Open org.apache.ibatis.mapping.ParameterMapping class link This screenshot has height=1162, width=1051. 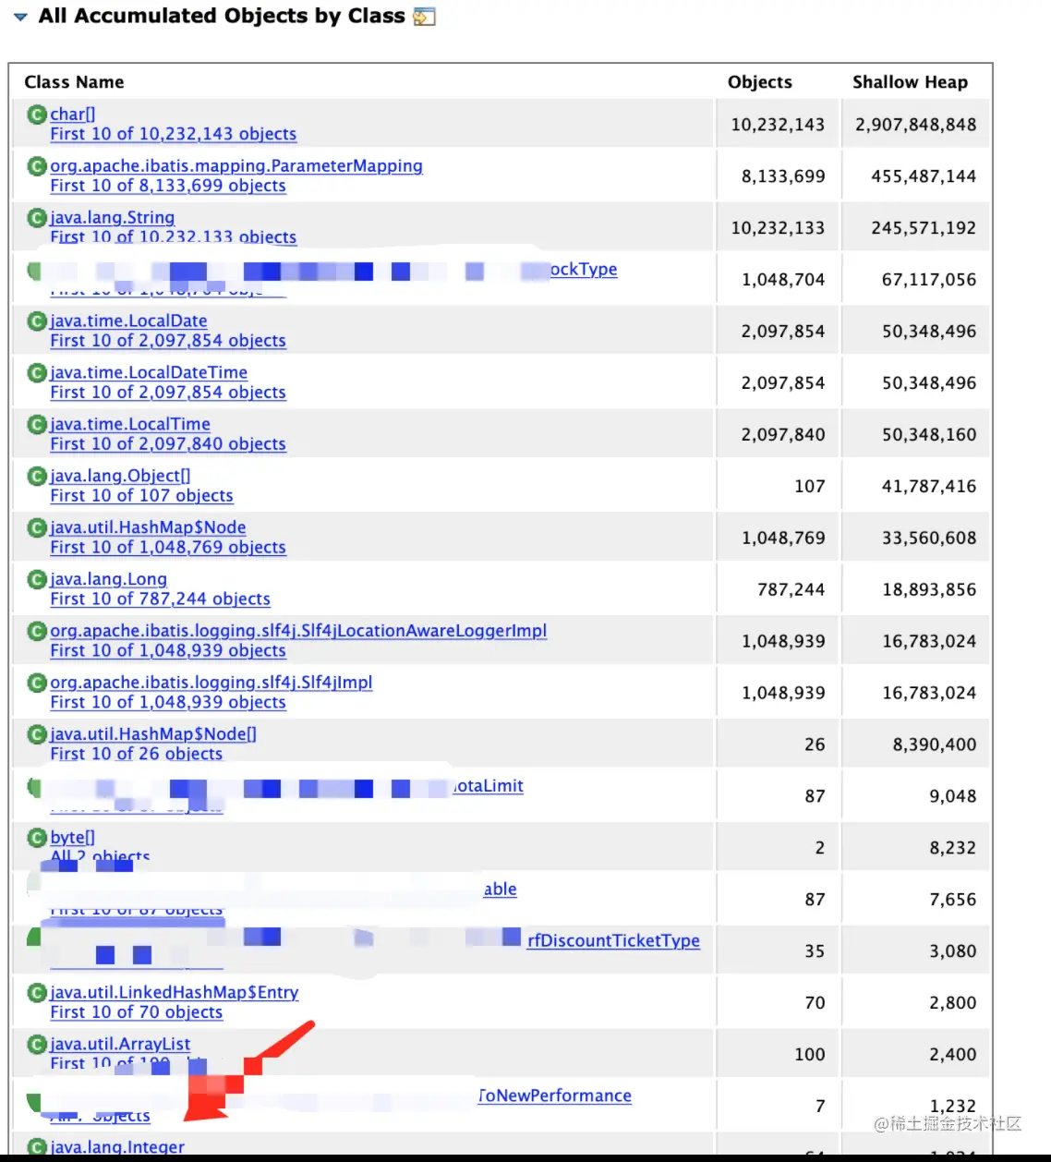click(x=236, y=166)
